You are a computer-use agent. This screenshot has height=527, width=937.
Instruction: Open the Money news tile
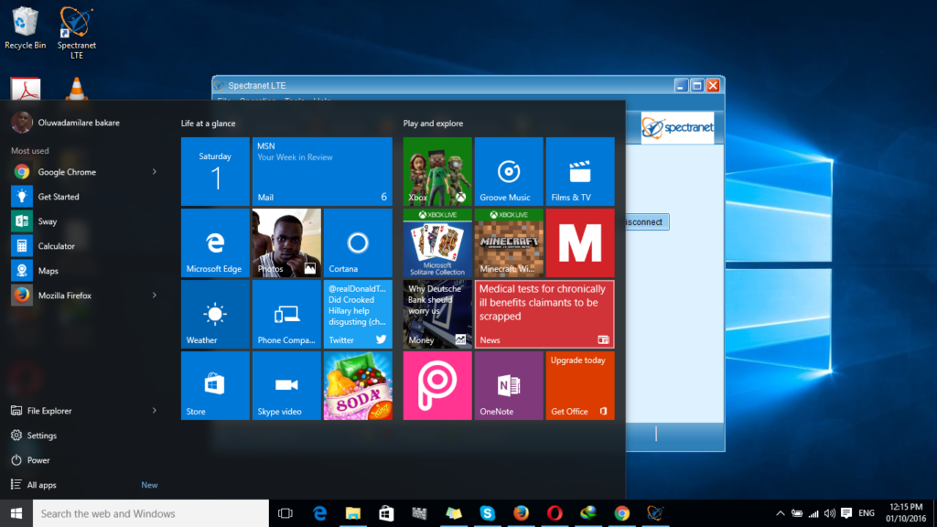coord(437,315)
